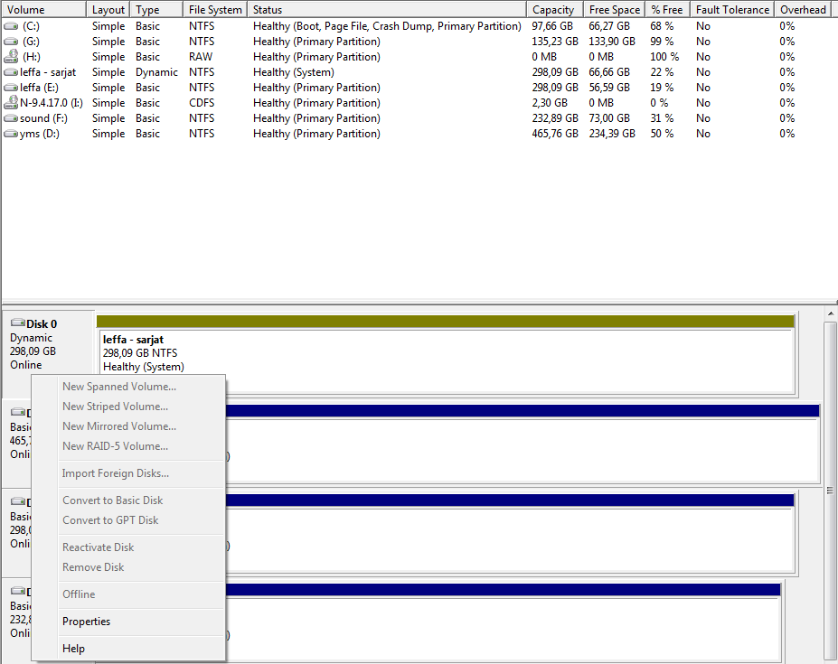Viewport: 838px width, 664px height.
Task: Select the leffa - sarjat partition block
Action: [447, 360]
